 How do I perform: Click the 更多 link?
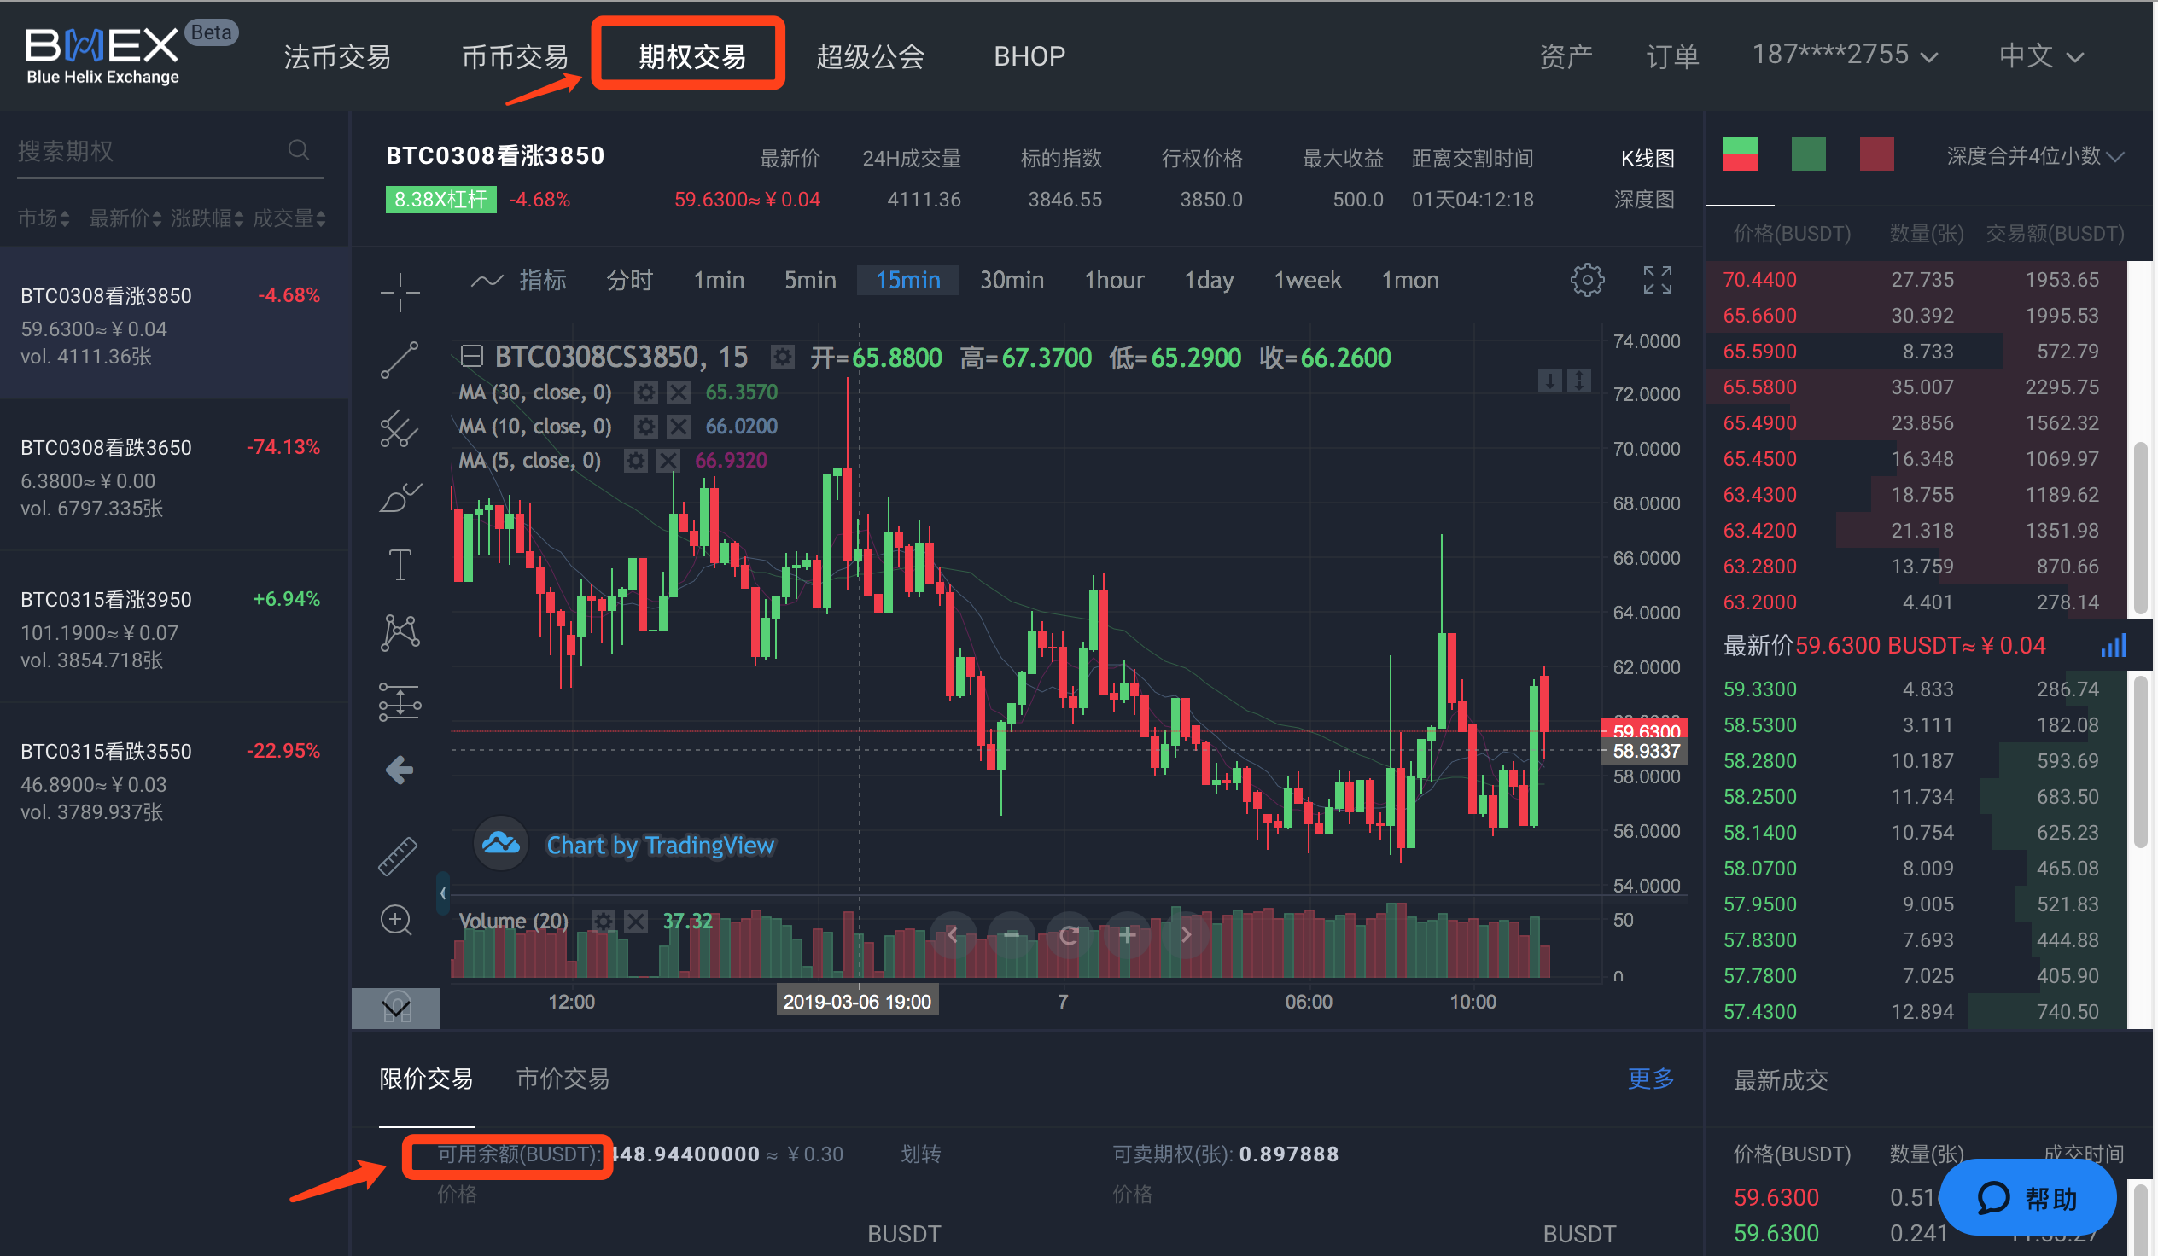pyautogui.click(x=1650, y=1079)
